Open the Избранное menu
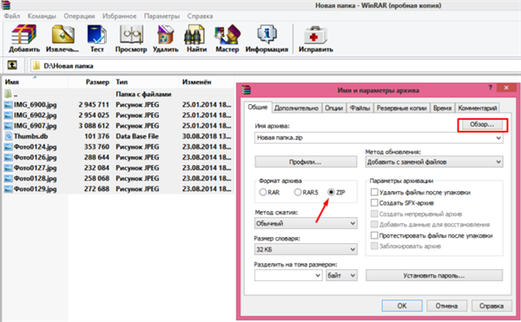 pyautogui.click(x=119, y=16)
